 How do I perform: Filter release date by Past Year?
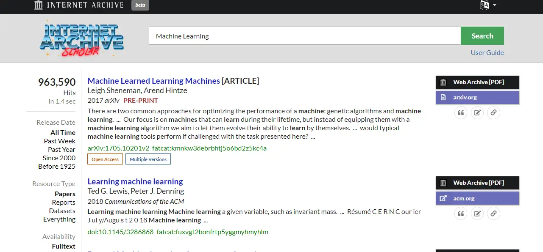[x=61, y=149]
